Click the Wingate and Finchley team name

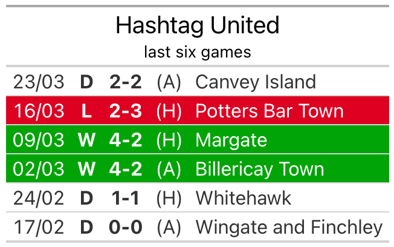289,227
